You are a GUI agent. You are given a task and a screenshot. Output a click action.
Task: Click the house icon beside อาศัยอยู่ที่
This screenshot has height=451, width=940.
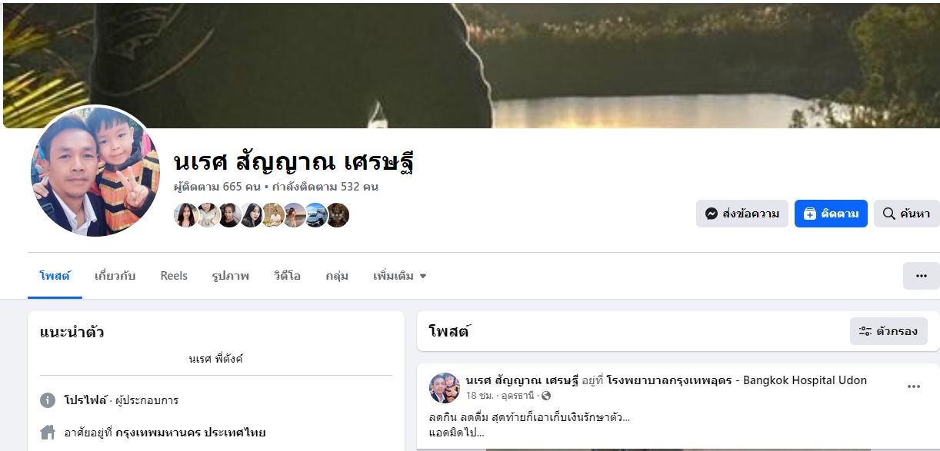click(x=48, y=433)
